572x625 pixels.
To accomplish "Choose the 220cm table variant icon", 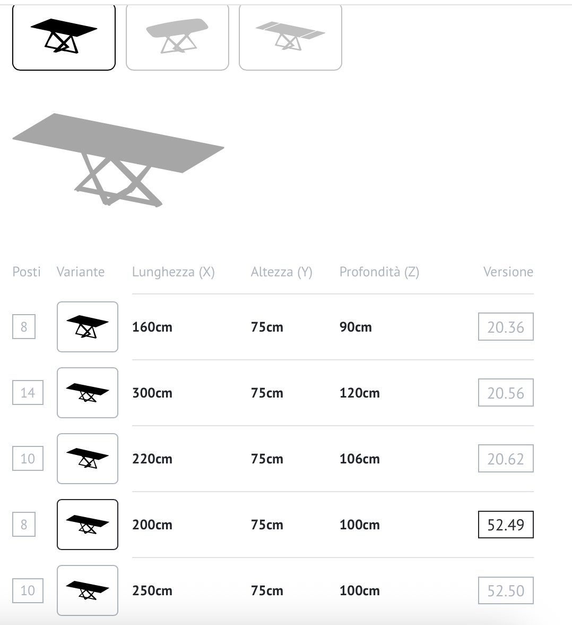I will tap(88, 459).
